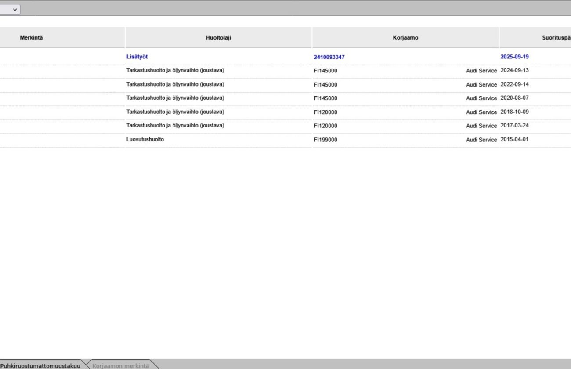Select the Luovutushuolto service entry
The height and width of the screenshot is (369, 571).
click(x=145, y=139)
